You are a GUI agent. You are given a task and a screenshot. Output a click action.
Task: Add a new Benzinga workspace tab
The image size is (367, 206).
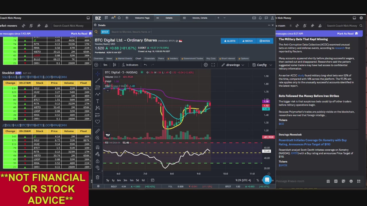coord(218,18)
